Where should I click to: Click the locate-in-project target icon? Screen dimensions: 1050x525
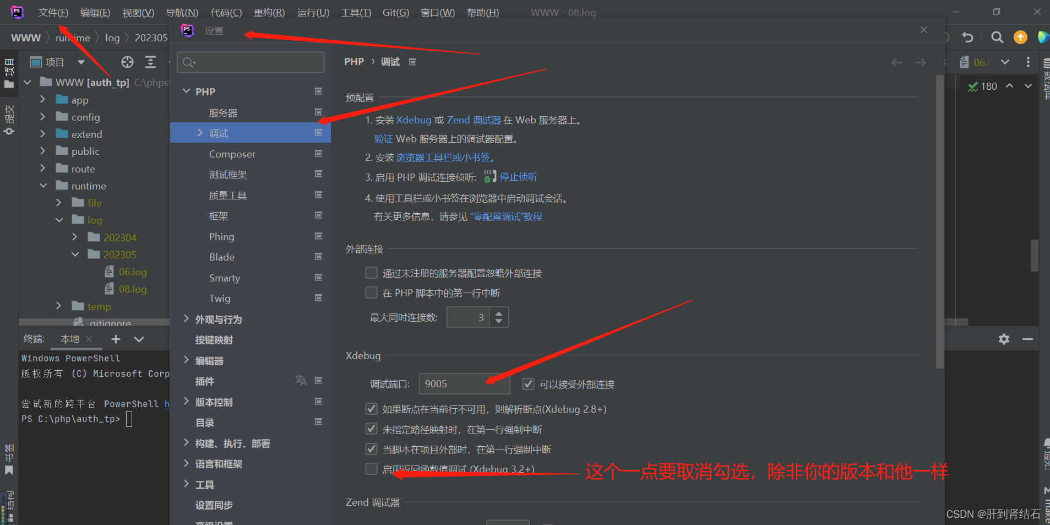point(127,62)
